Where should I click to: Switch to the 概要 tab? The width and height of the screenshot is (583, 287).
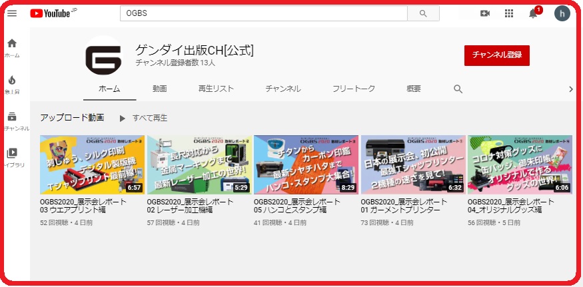tap(414, 89)
